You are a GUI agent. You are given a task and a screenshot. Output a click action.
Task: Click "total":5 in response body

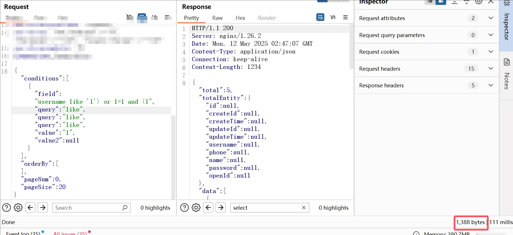215,90
